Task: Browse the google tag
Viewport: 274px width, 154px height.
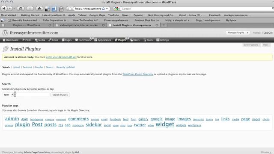Action: point(156,119)
